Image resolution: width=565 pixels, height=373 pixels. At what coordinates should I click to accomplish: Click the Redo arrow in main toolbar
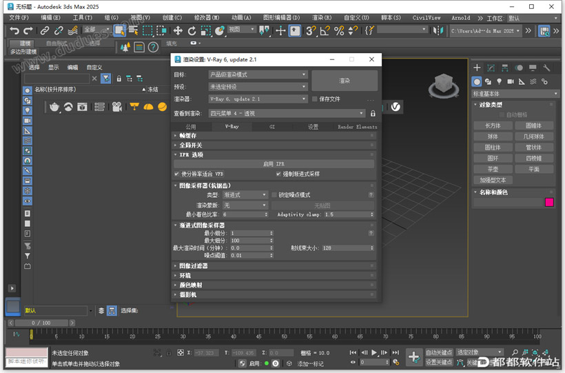28,30
